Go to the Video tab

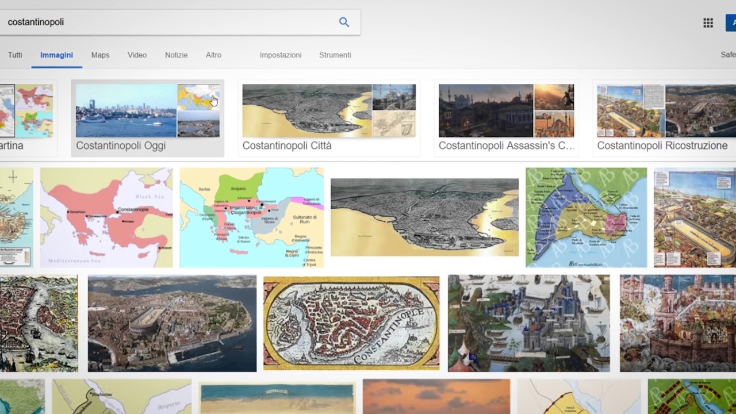(137, 55)
